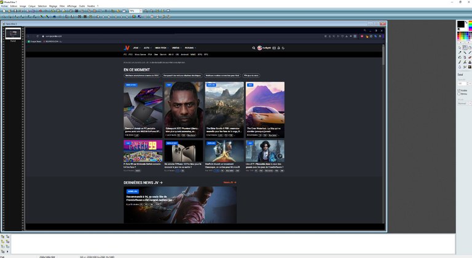
Task: Open the Image menu
Action: [23, 6]
